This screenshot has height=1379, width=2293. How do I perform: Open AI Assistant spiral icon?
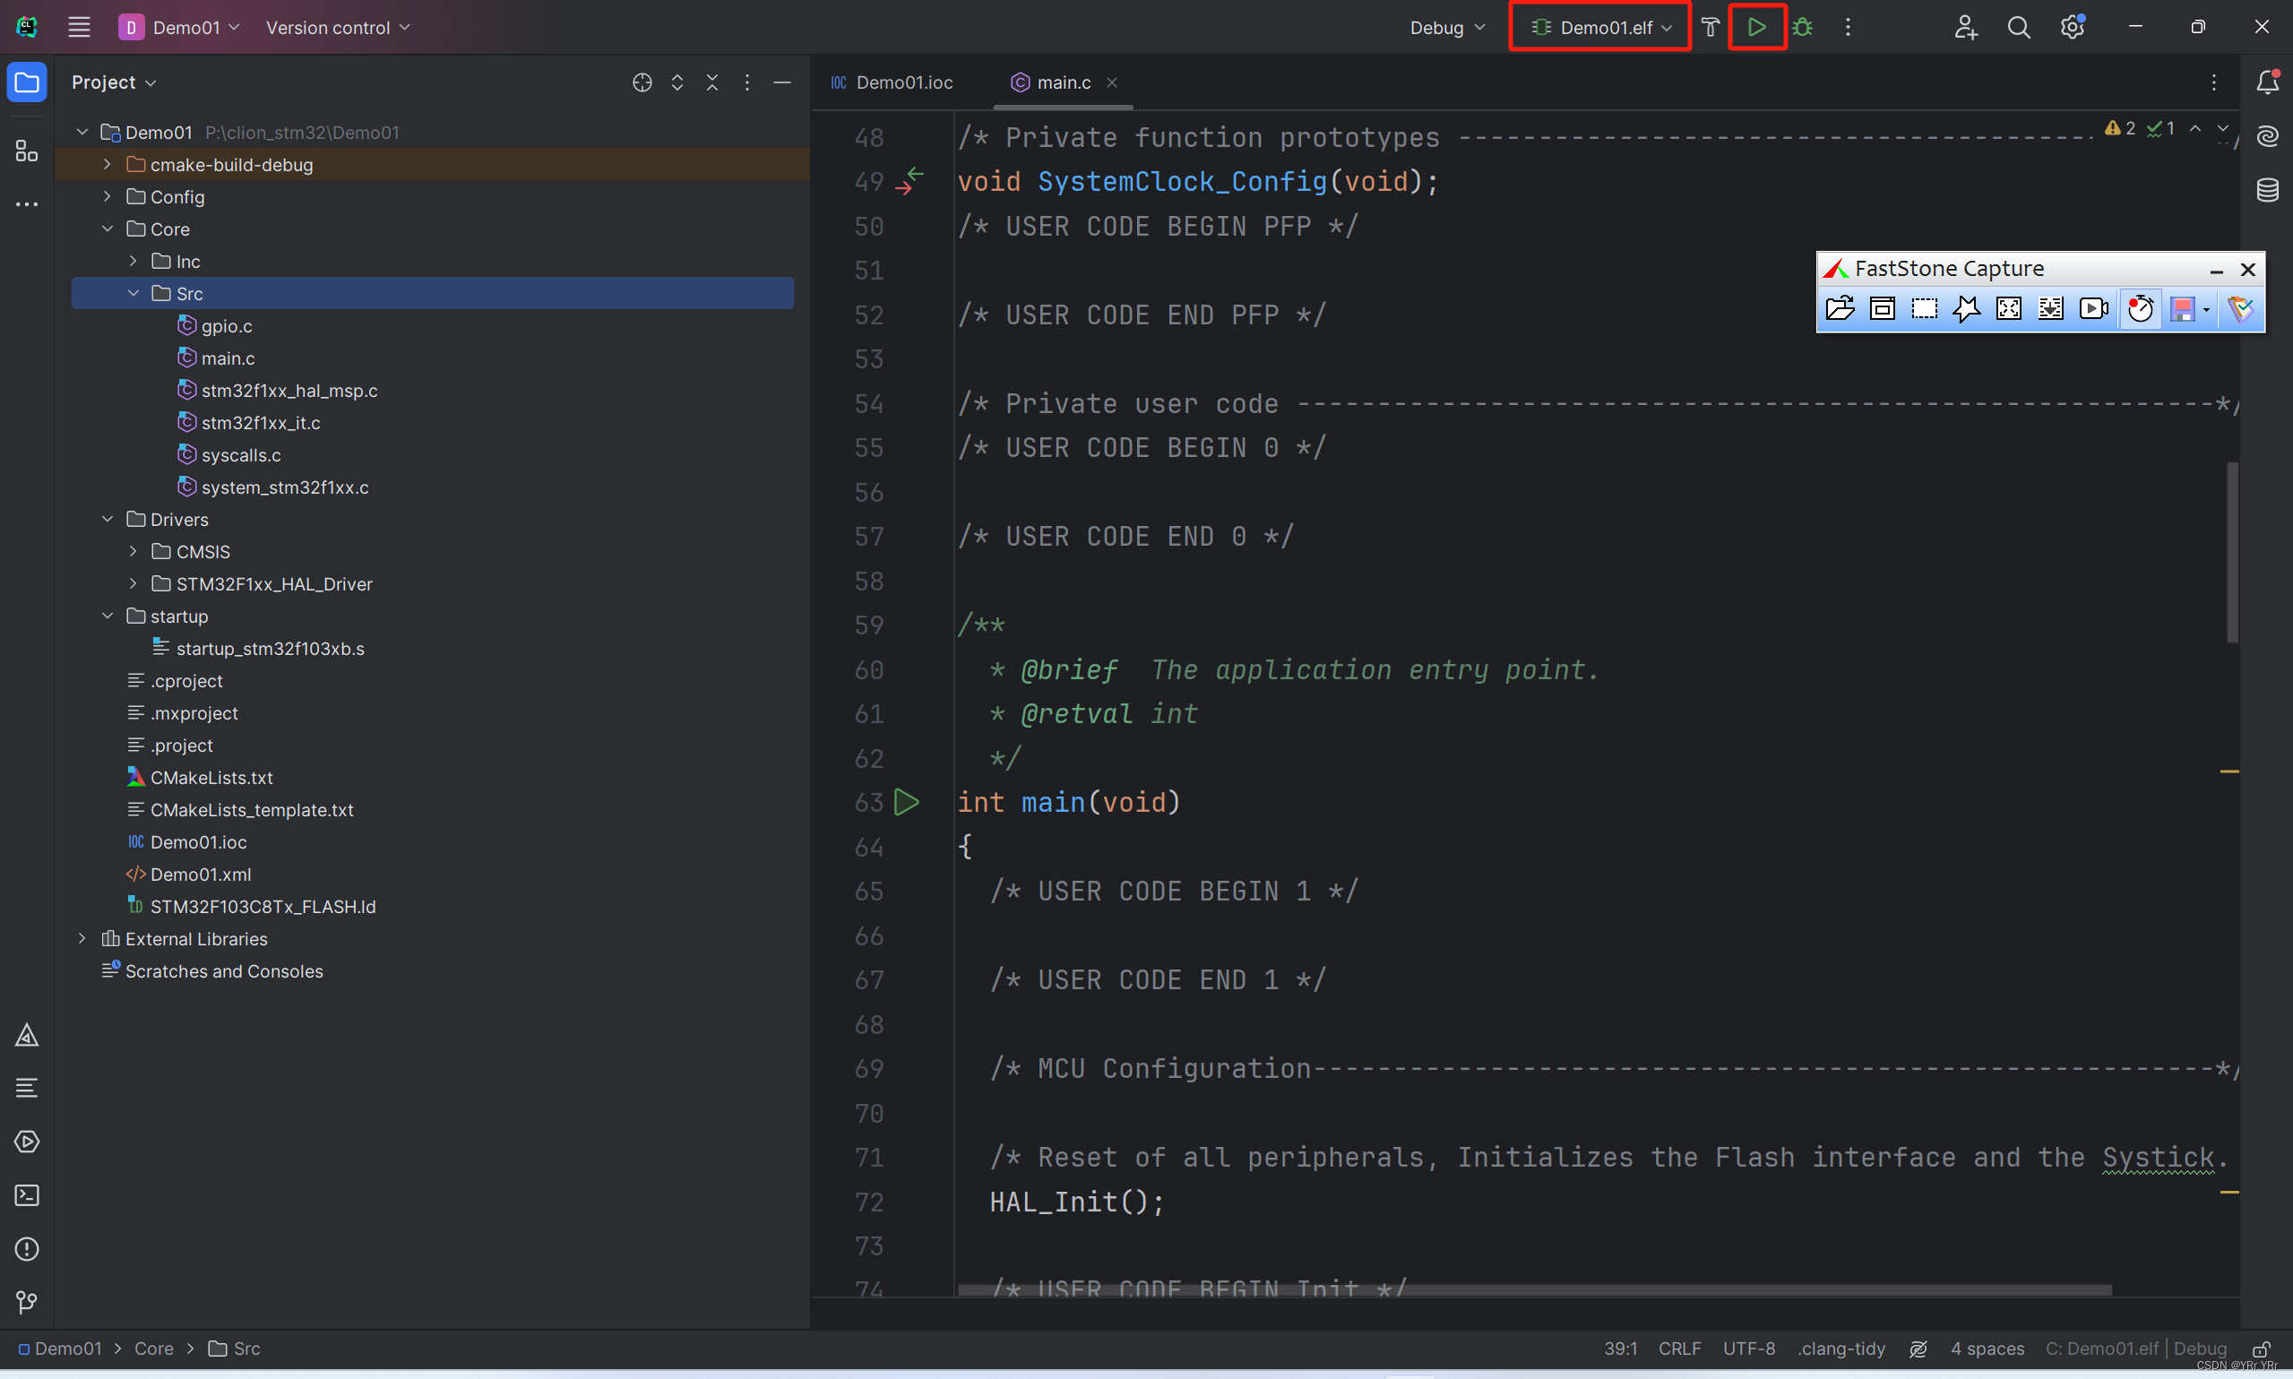pyautogui.click(x=2267, y=136)
